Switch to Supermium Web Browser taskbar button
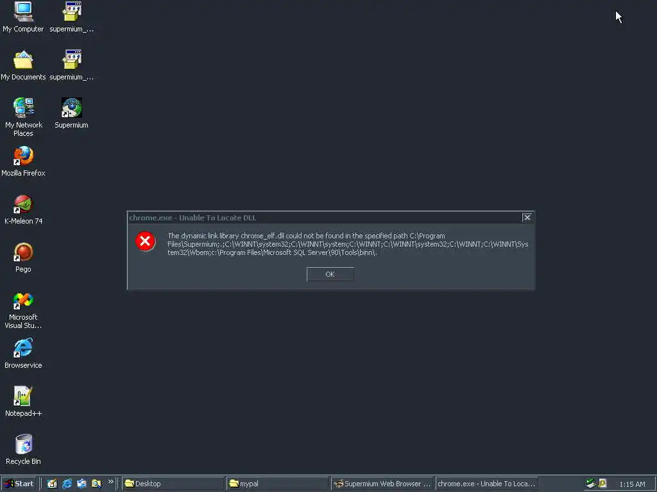Image resolution: width=657 pixels, height=492 pixels. click(x=382, y=484)
